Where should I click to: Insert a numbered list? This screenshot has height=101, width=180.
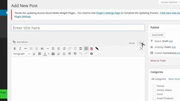pyautogui.click(x=37, y=49)
